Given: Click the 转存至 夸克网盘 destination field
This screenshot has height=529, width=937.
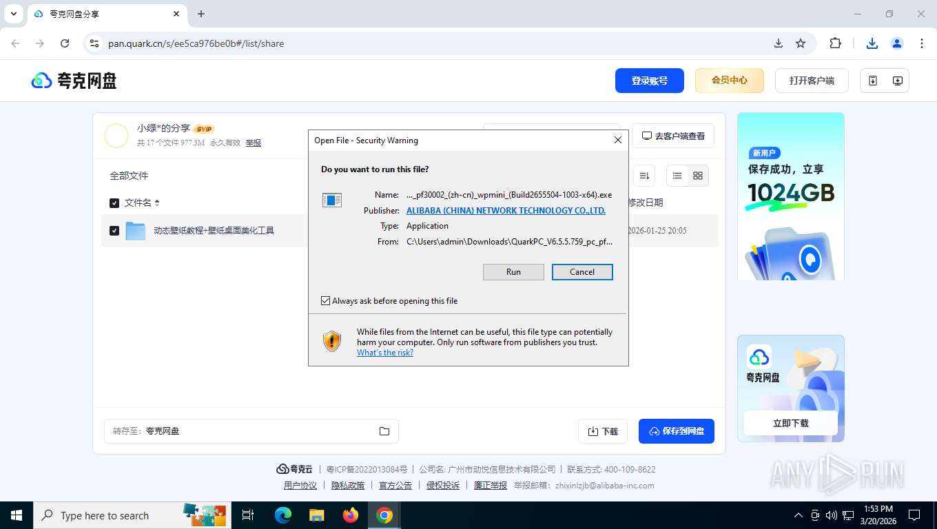Looking at the screenshot, I should [251, 431].
